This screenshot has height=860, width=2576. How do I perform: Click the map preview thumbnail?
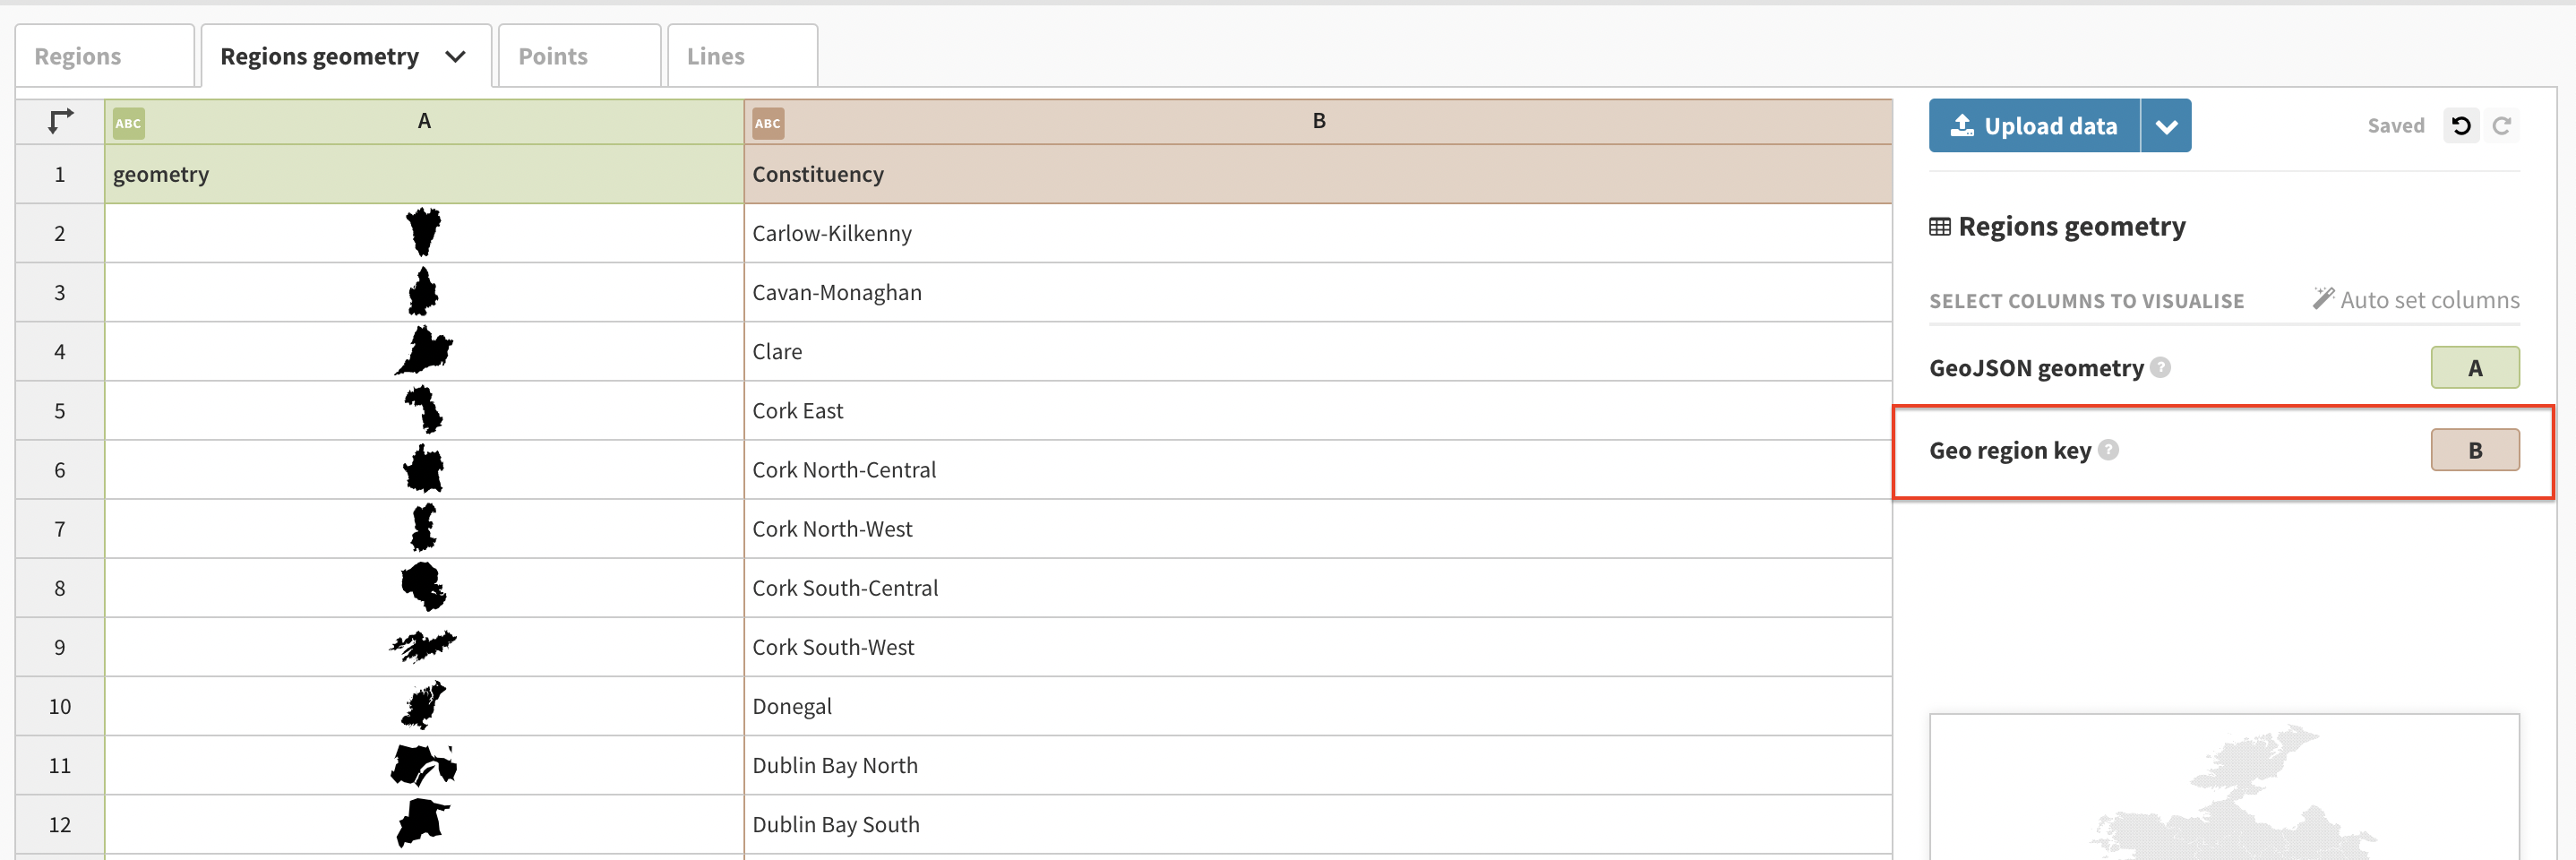click(2224, 787)
